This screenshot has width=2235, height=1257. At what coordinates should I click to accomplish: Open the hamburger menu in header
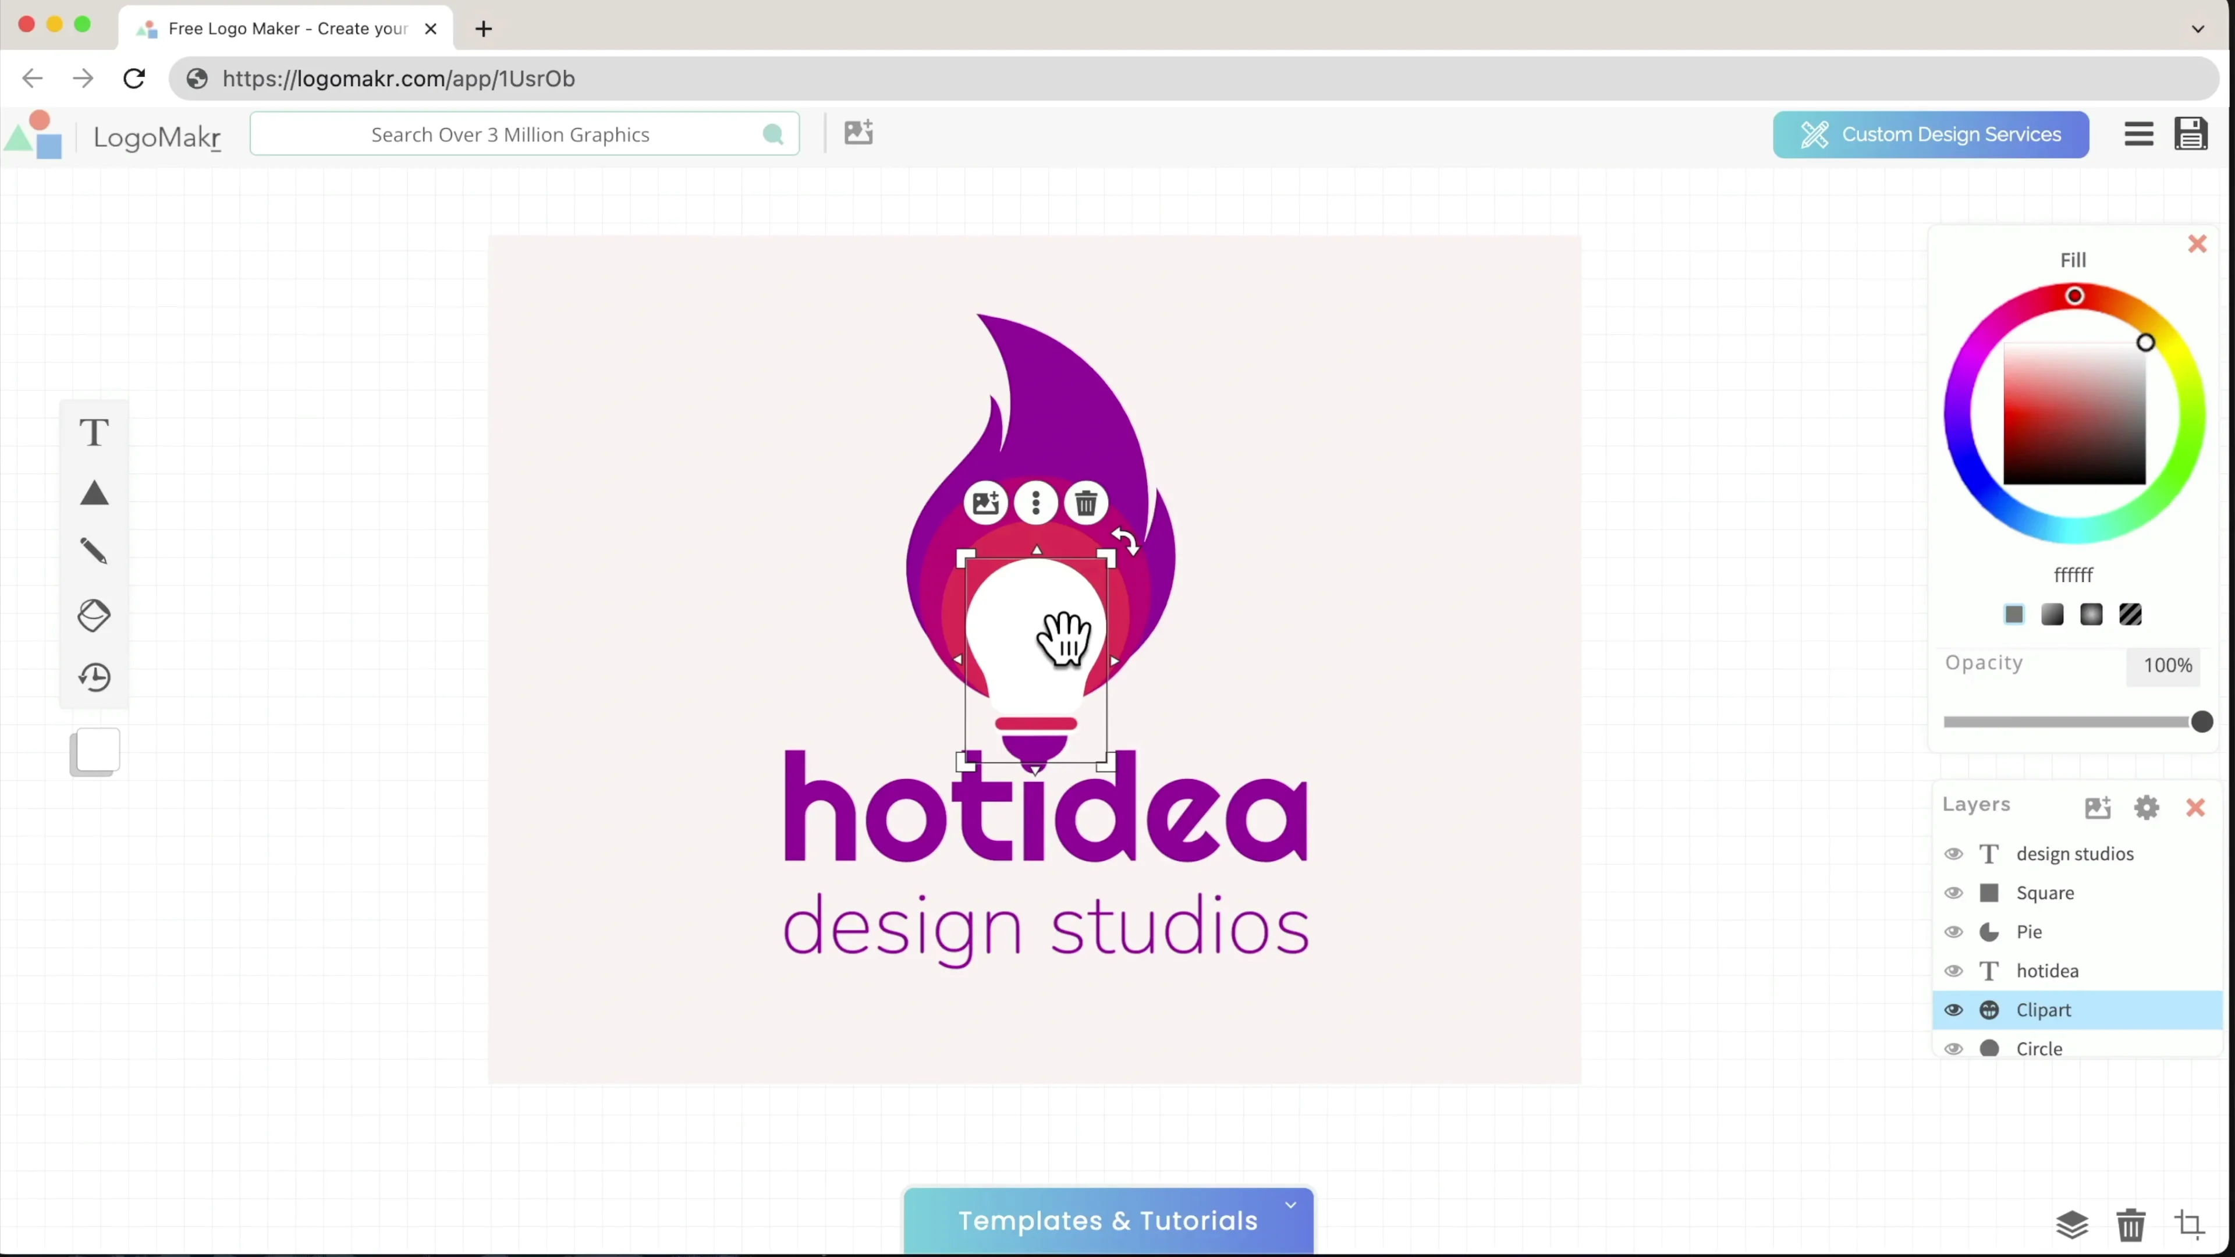[x=2139, y=134]
